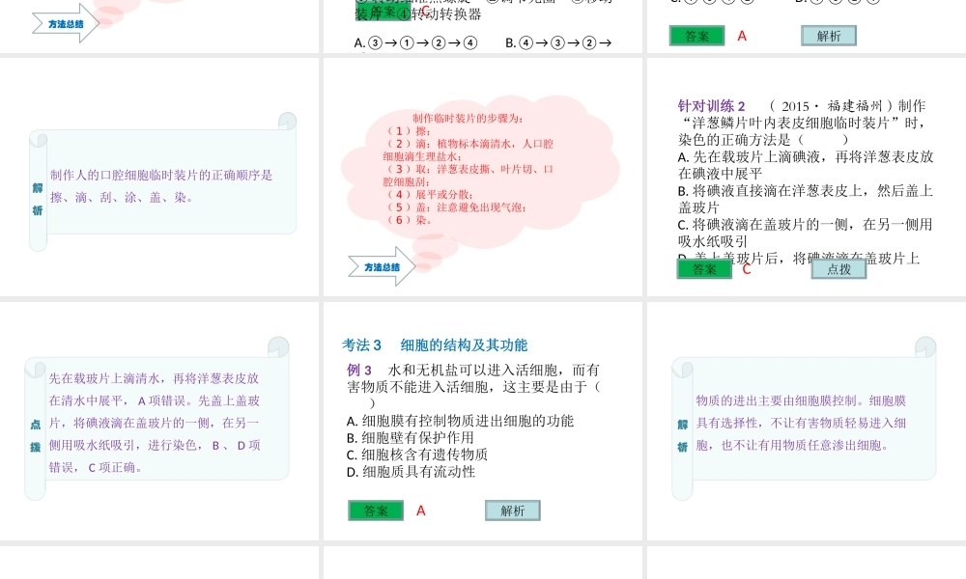Click the line 制作人的口腔细胞临时装片的正确顺序是

coord(161,175)
